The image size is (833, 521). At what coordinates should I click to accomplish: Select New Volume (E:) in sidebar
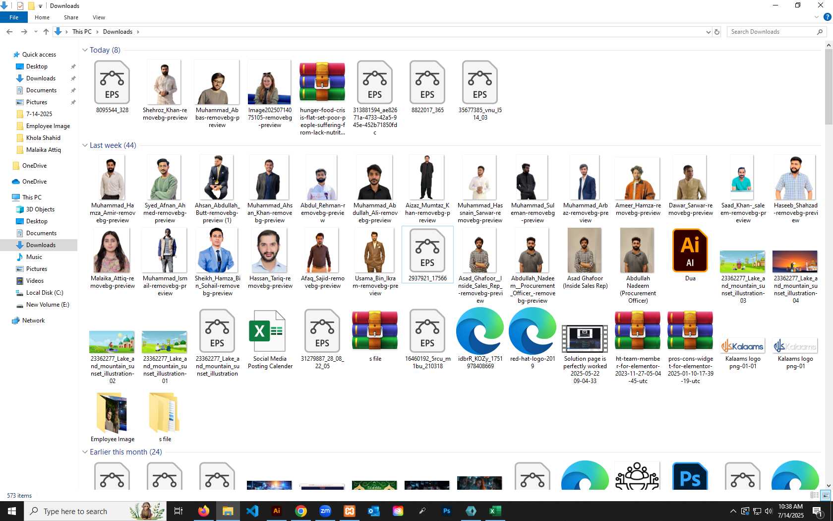click(48, 305)
